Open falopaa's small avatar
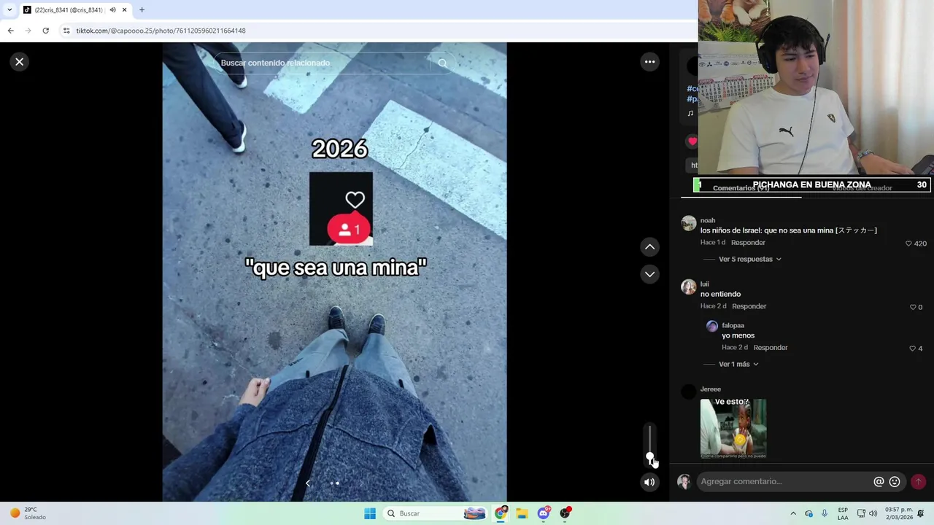The image size is (934, 525). tap(712, 327)
